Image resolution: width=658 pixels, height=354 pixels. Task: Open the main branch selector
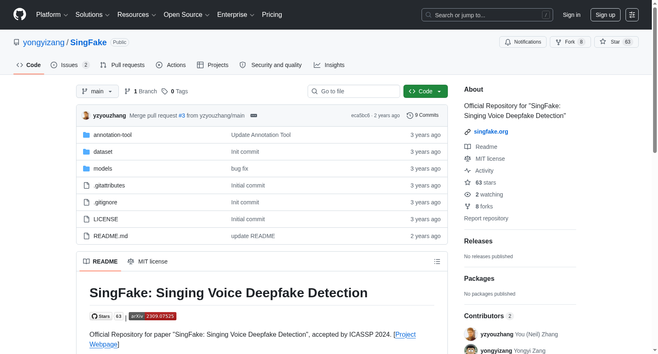pyautogui.click(x=97, y=91)
